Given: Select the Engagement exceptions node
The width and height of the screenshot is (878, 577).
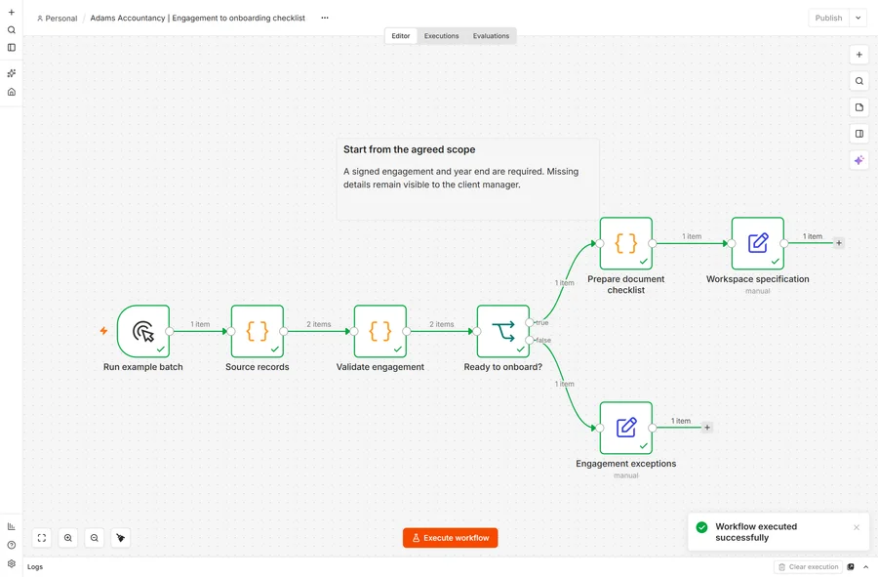Looking at the screenshot, I should click(626, 428).
